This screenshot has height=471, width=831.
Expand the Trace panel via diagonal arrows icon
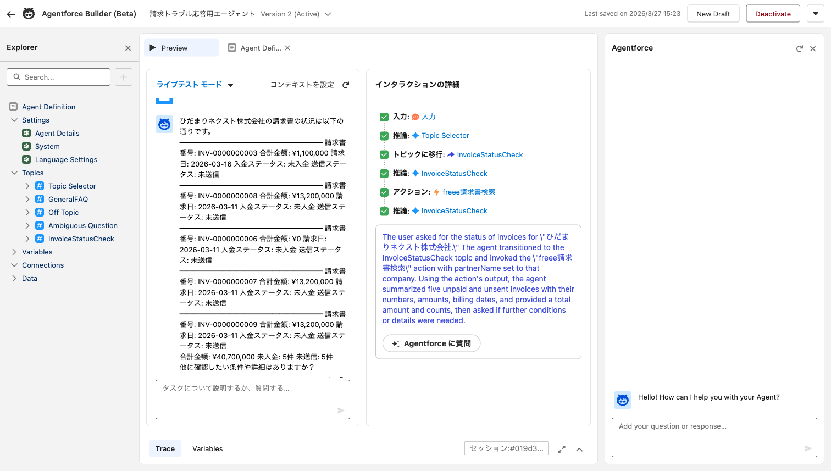pos(562,449)
